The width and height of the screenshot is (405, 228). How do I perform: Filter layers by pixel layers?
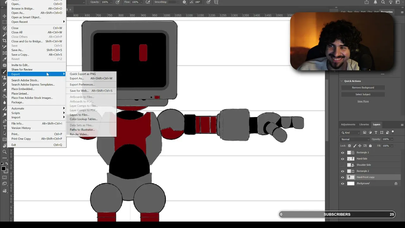pos(364,132)
